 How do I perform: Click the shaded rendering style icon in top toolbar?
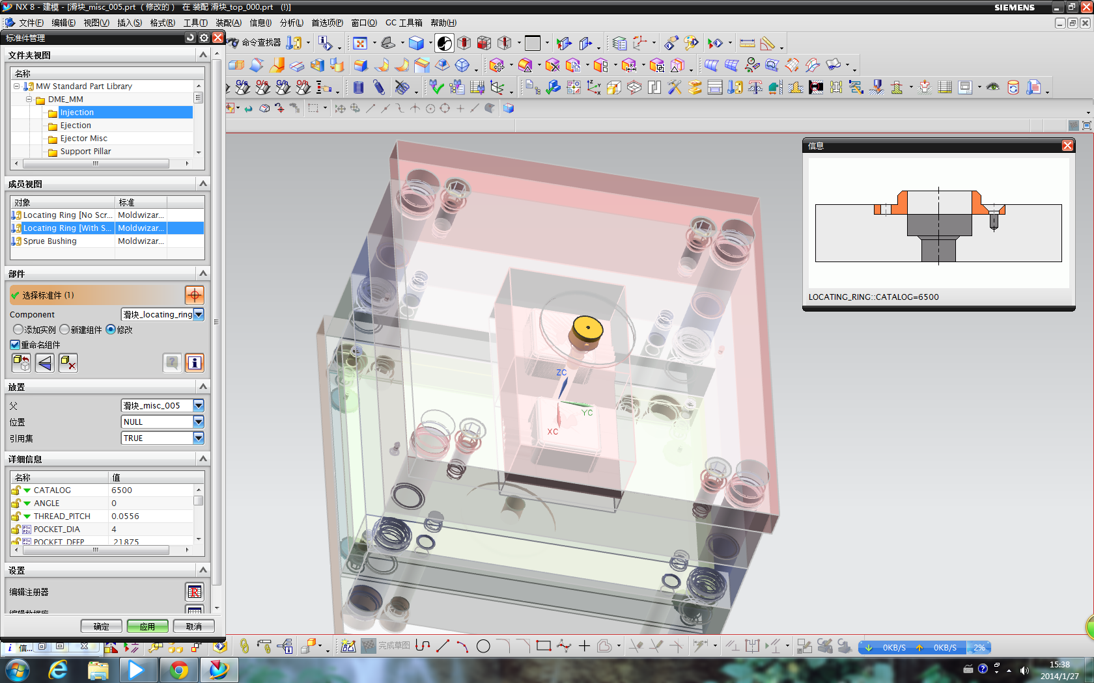(445, 43)
